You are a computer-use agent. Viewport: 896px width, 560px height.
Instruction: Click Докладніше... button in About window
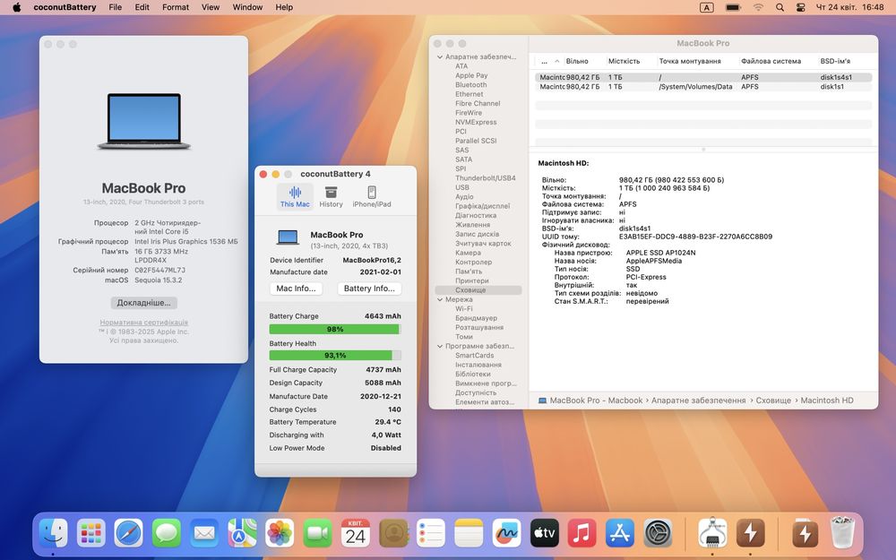coord(144,303)
